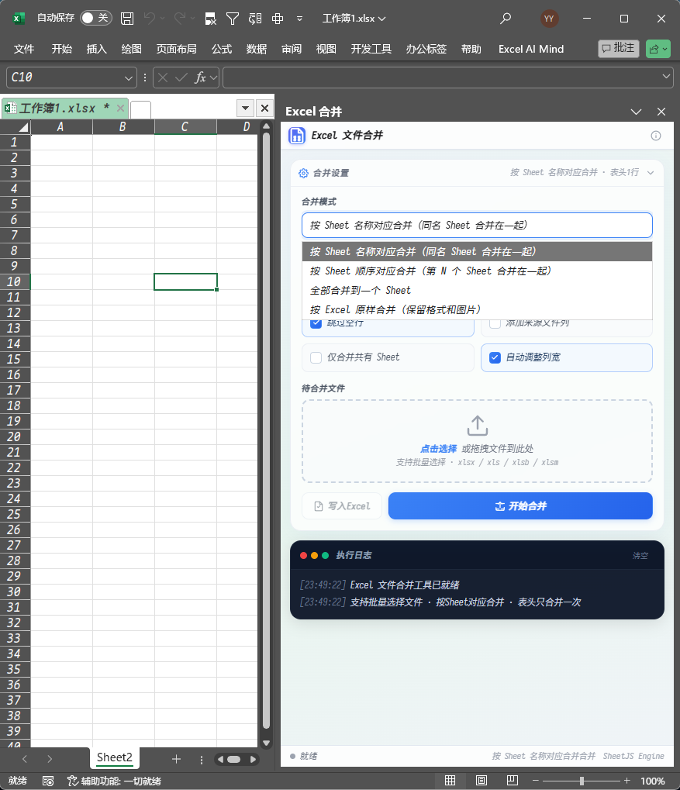Check the 仅合并共有 Sheet checkbox

316,357
